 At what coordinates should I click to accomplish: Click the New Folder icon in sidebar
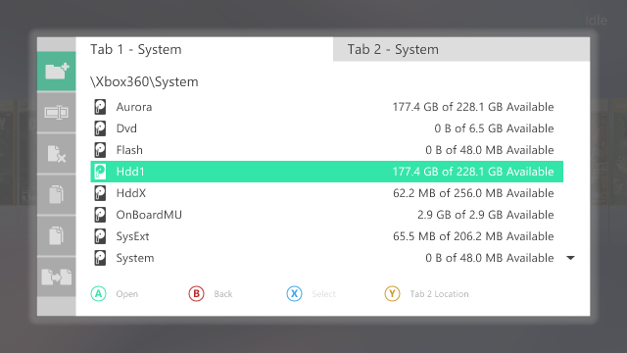coord(57,72)
